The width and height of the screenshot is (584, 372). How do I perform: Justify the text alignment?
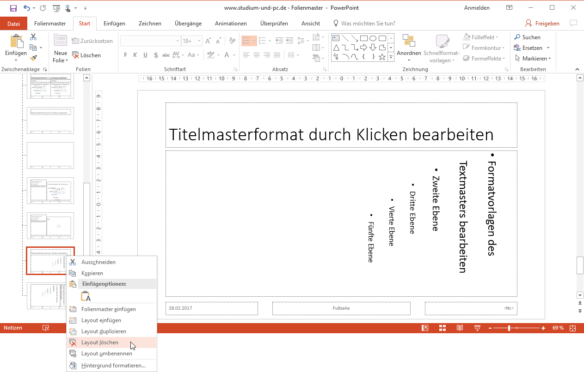click(277, 55)
